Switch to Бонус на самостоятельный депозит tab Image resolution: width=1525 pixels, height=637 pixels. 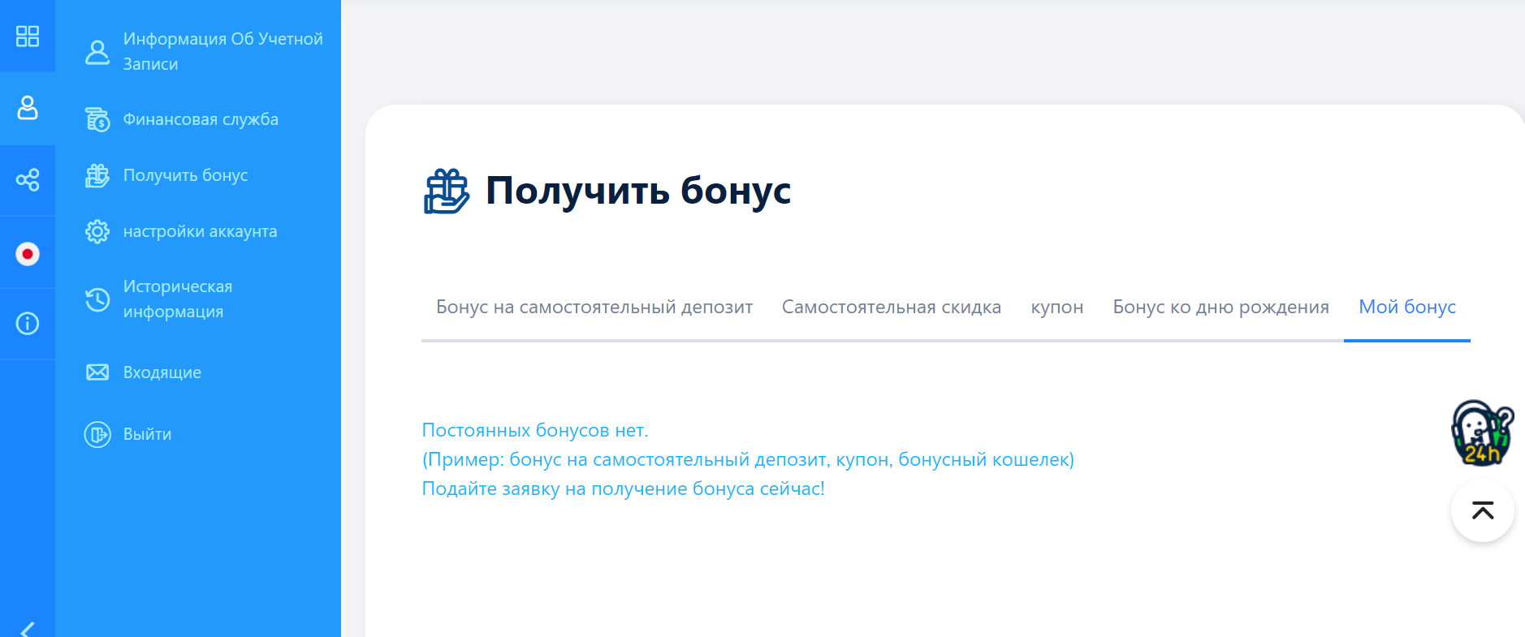(594, 307)
